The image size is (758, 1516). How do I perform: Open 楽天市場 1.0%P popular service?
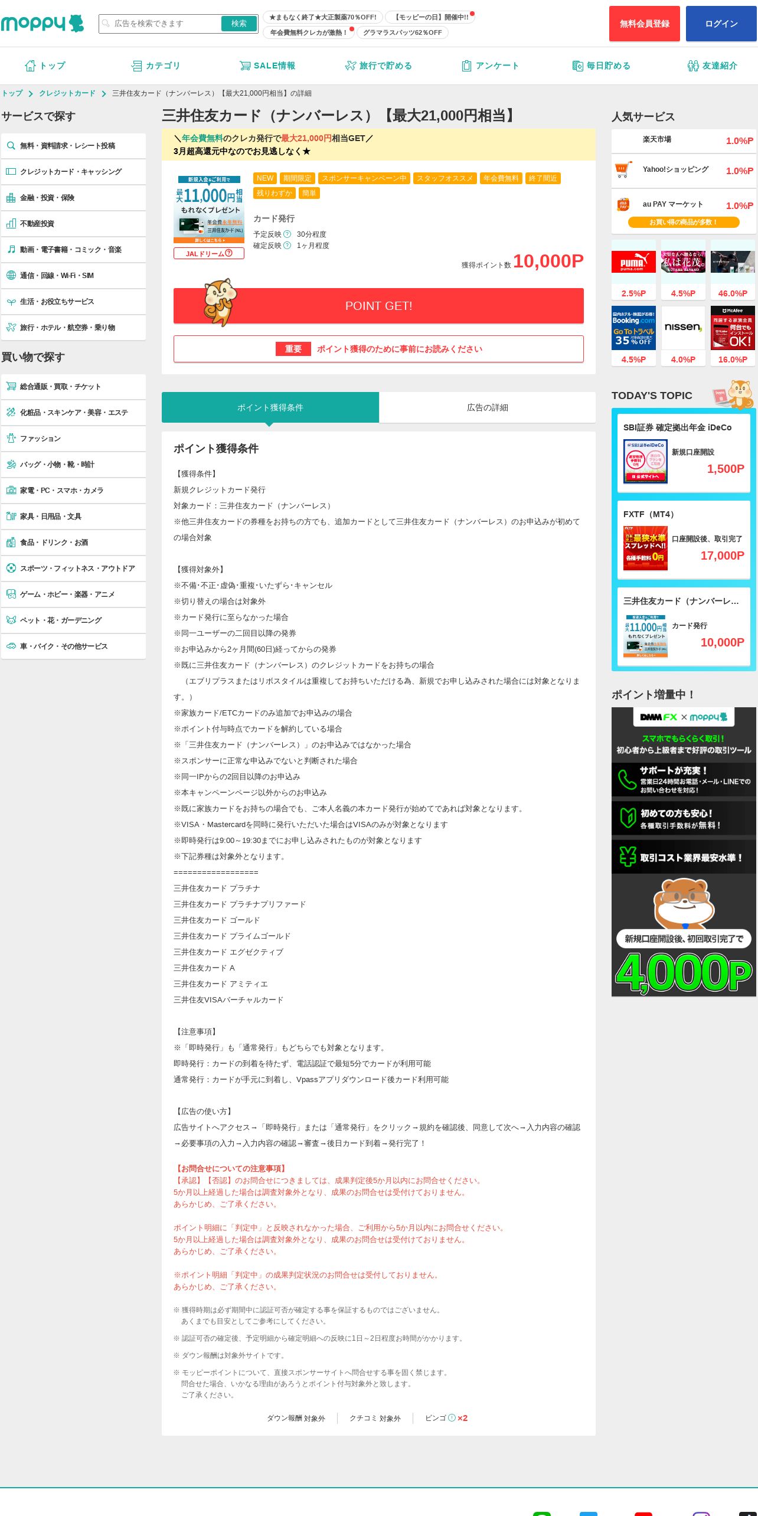684,141
